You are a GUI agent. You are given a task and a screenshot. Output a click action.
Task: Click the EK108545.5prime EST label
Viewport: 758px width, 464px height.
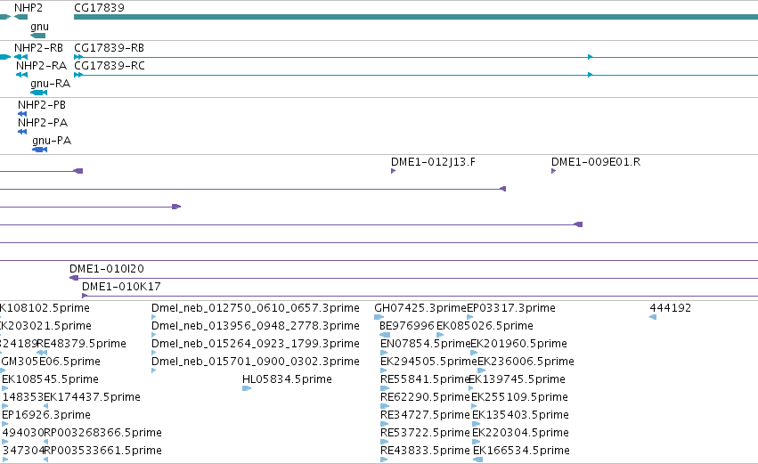(x=50, y=379)
